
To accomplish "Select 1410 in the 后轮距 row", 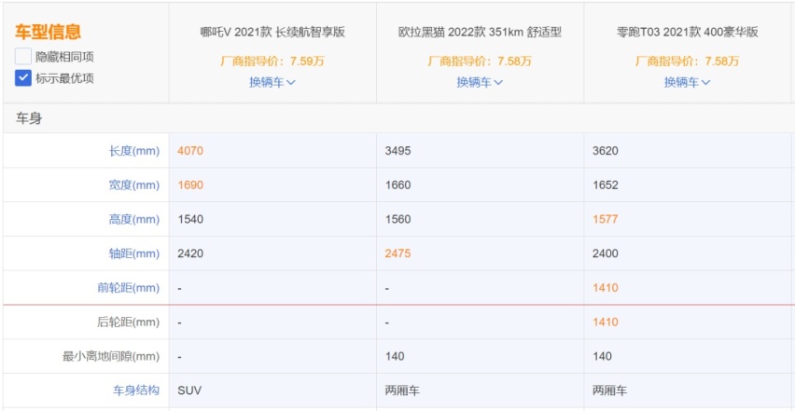I will pos(606,322).
